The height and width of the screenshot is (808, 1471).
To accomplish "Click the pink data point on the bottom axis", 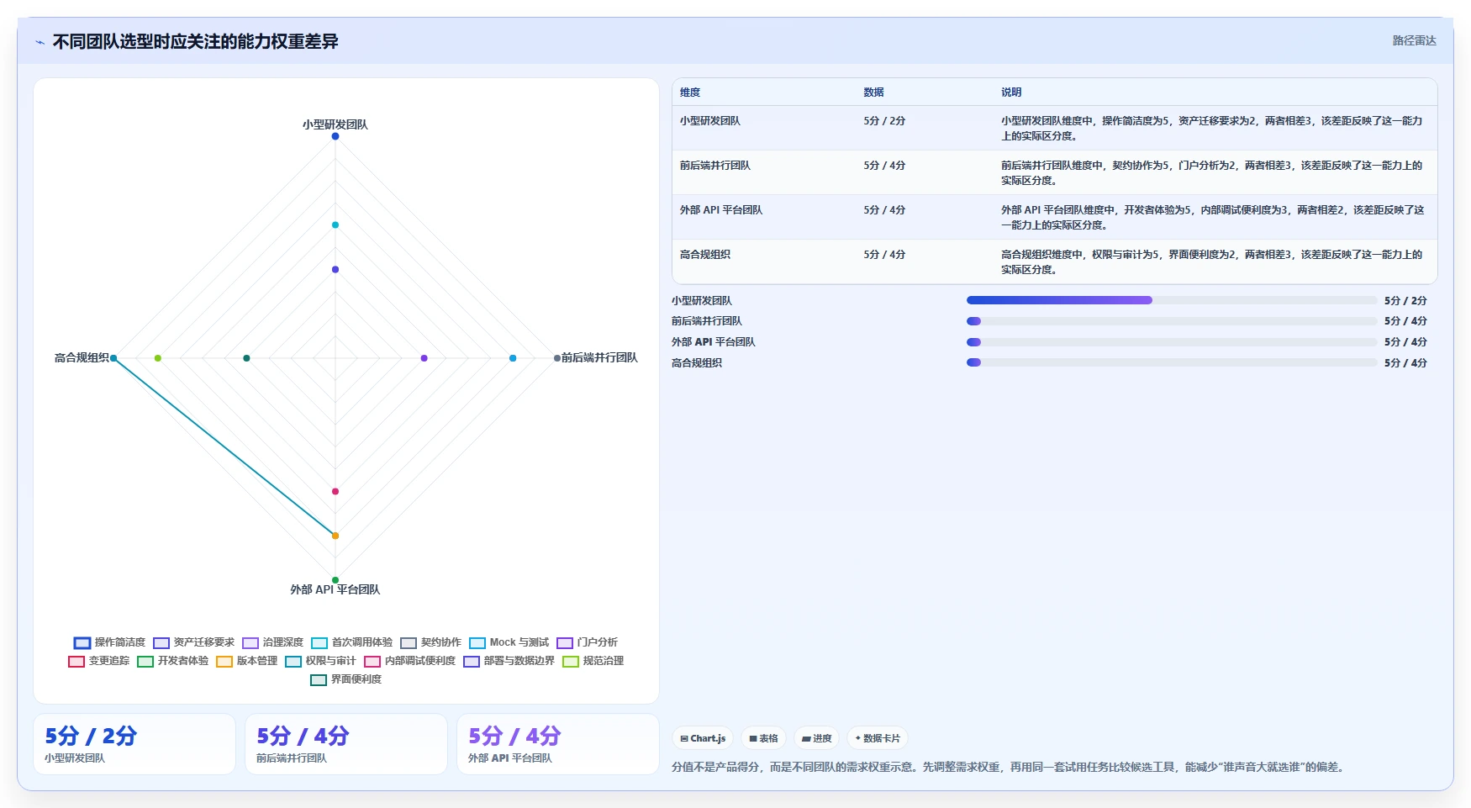I will coord(335,491).
